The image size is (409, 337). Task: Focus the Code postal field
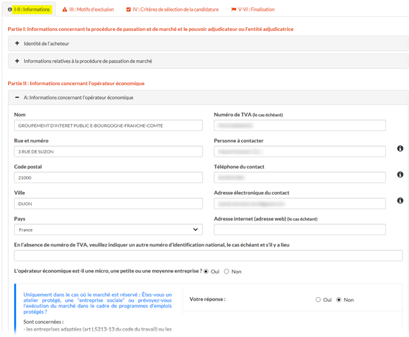(108, 178)
